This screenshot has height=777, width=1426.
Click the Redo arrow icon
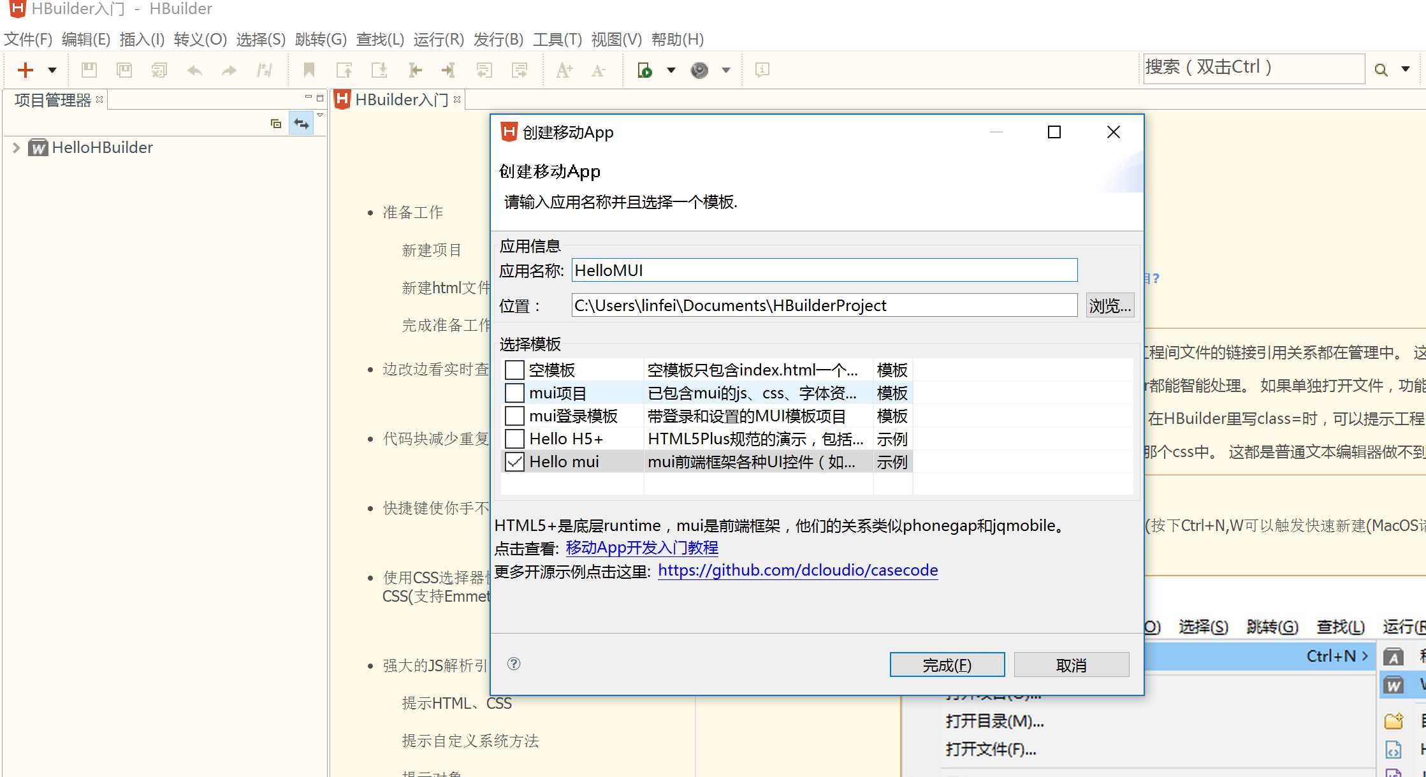click(229, 70)
